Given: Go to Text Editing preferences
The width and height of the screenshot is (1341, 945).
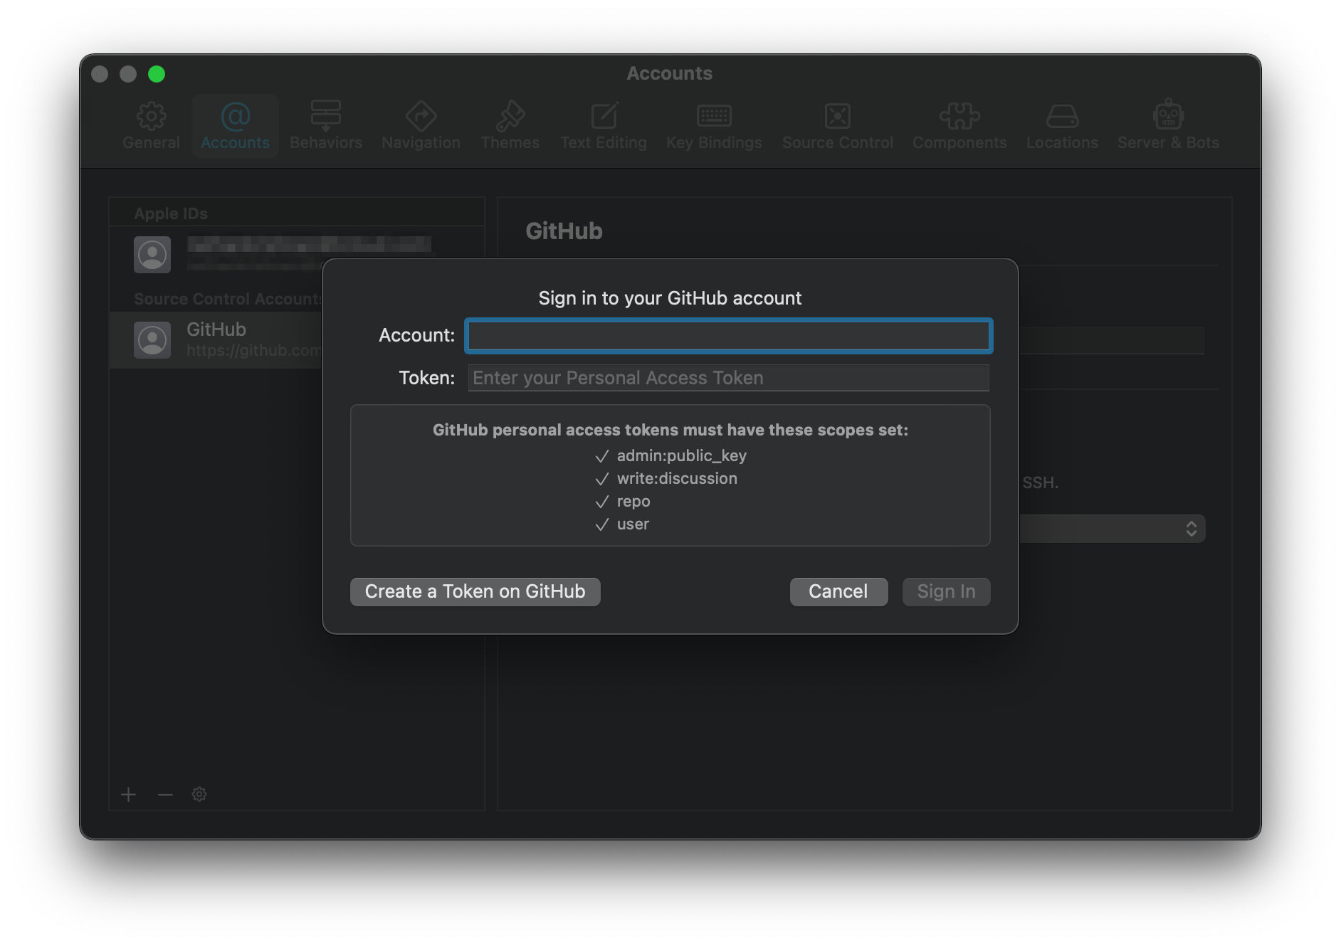Looking at the screenshot, I should point(604,127).
